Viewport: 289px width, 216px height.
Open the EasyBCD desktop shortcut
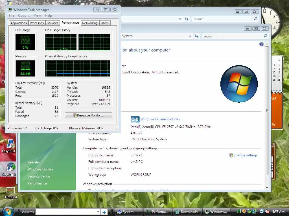[x=9, y=146]
